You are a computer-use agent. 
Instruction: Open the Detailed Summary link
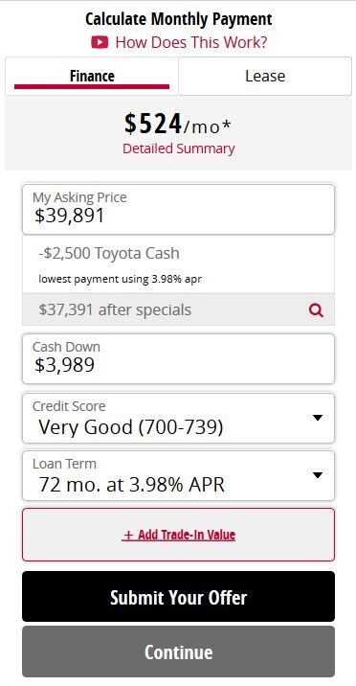point(179,149)
